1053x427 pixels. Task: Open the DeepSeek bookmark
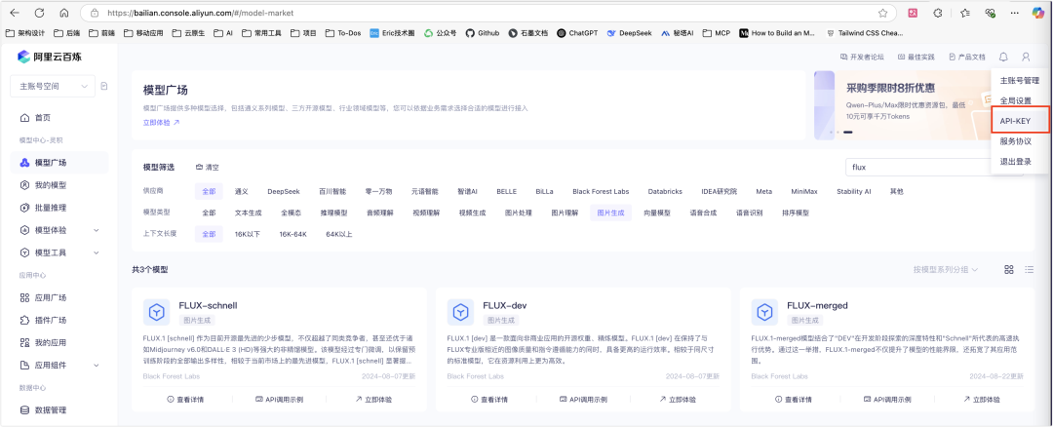[x=631, y=32]
